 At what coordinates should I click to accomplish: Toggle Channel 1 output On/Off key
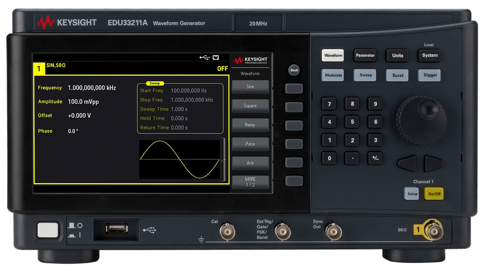click(434, 194)
